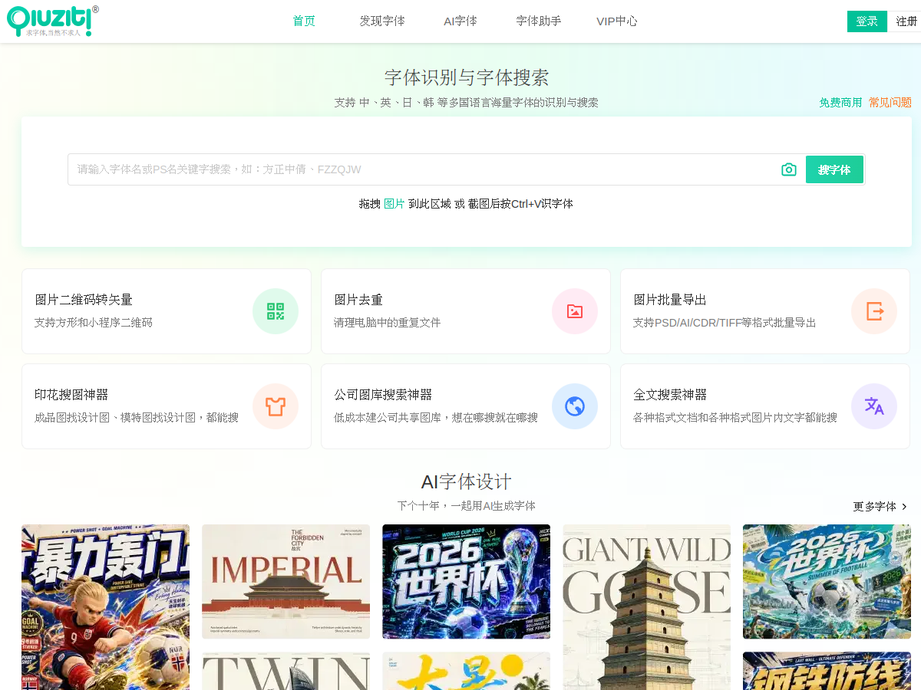Open 常见问题 link

pos(890,103)
